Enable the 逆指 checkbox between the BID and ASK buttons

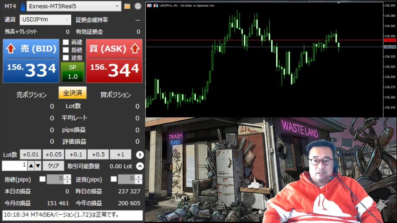[66, 58]
